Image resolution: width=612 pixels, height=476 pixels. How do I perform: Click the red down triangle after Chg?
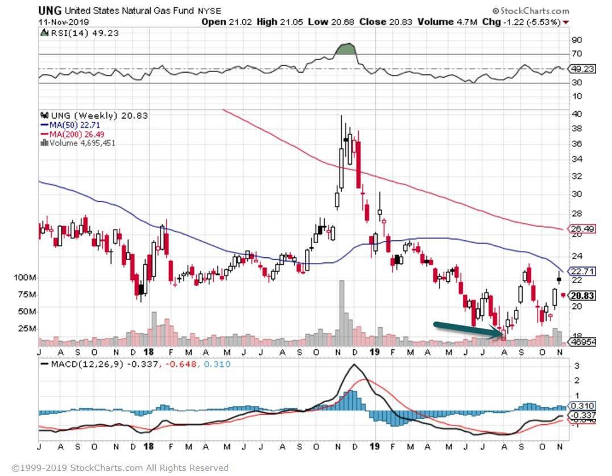tap(566, 22)
